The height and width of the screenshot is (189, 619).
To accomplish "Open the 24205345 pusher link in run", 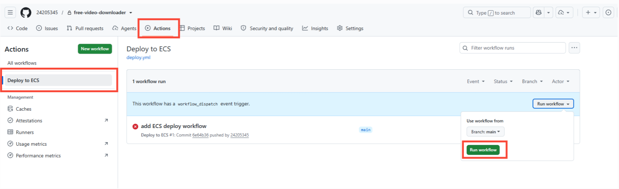I will 239,135.
